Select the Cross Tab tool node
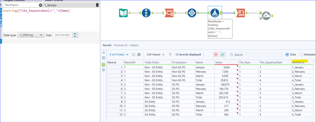 coord(240,13)
